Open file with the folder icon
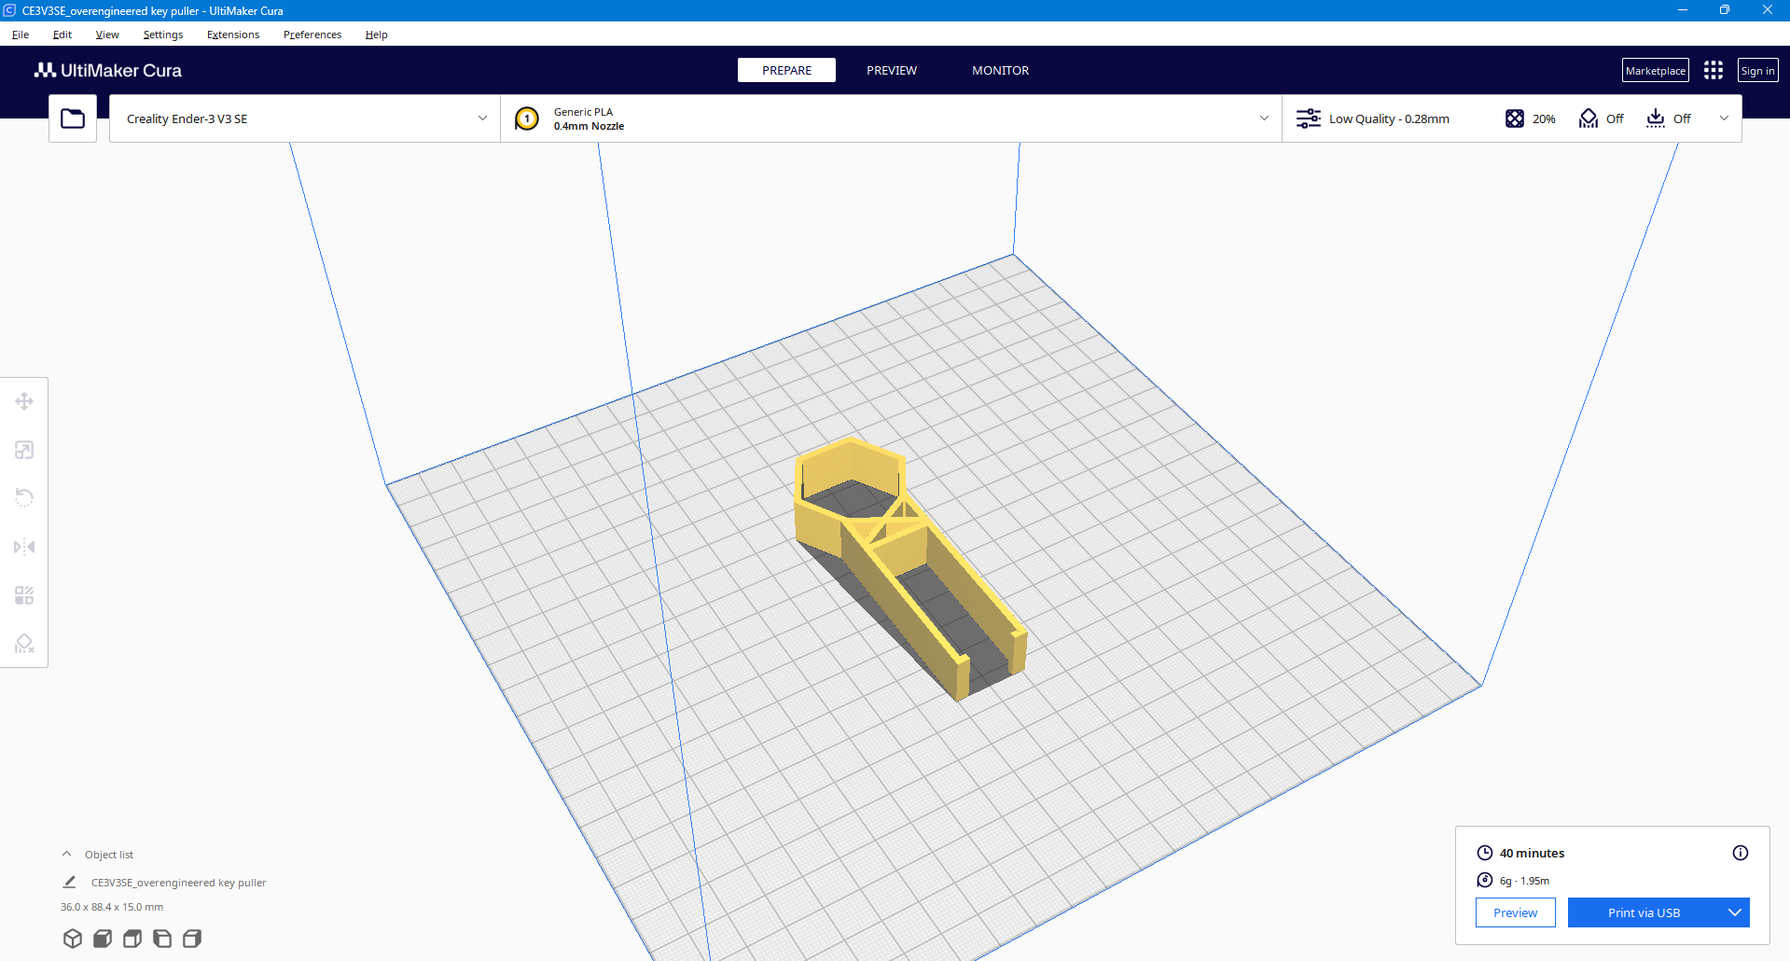The width and height of the screenshot is (1790, 961). tap(73, 118)
